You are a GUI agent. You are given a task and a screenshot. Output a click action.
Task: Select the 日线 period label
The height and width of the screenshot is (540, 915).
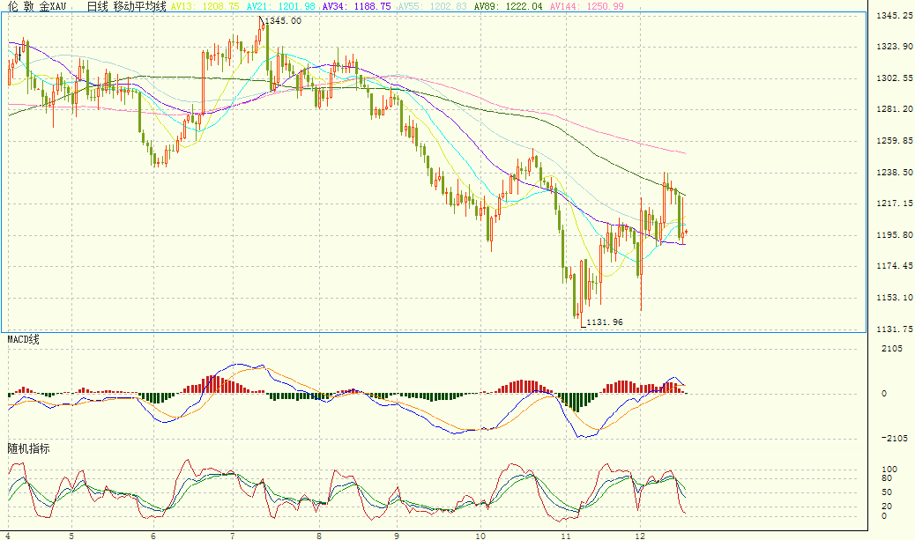click(x=98, y=6)
